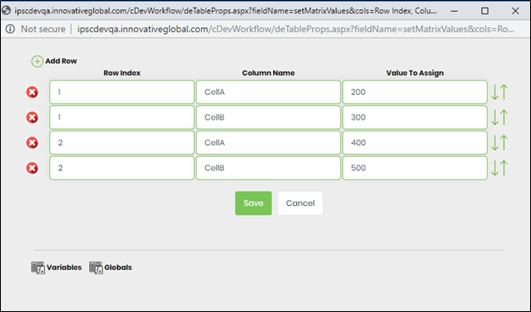Edit Column Name CellB in the 300 row

[x=268, y=117]
